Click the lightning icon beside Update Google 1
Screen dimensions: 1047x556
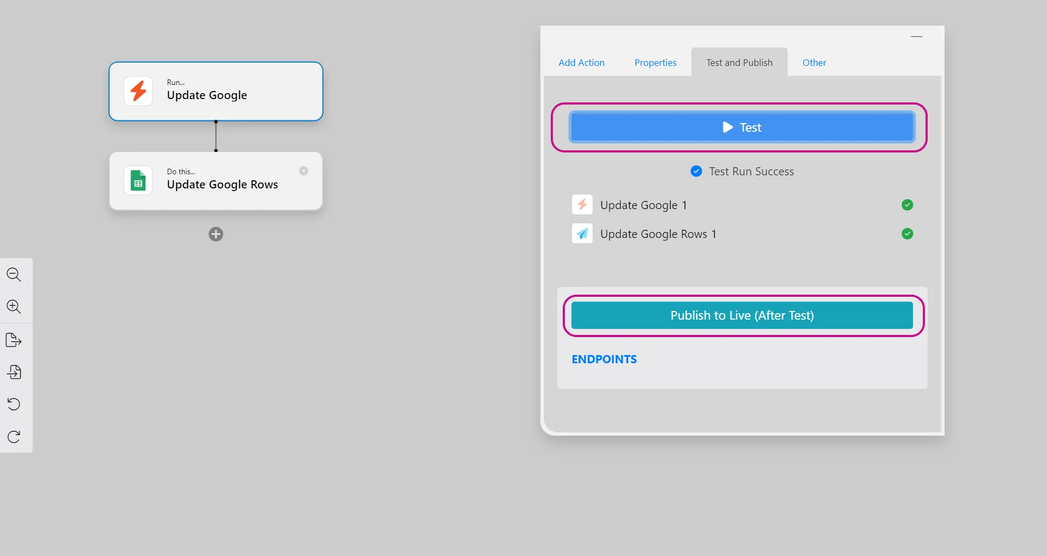(582, 205)
